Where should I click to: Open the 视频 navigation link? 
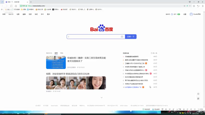(x=30, y=14)
